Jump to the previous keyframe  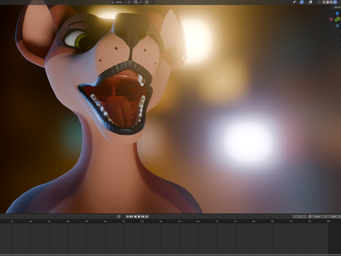(x=131, y=216)
